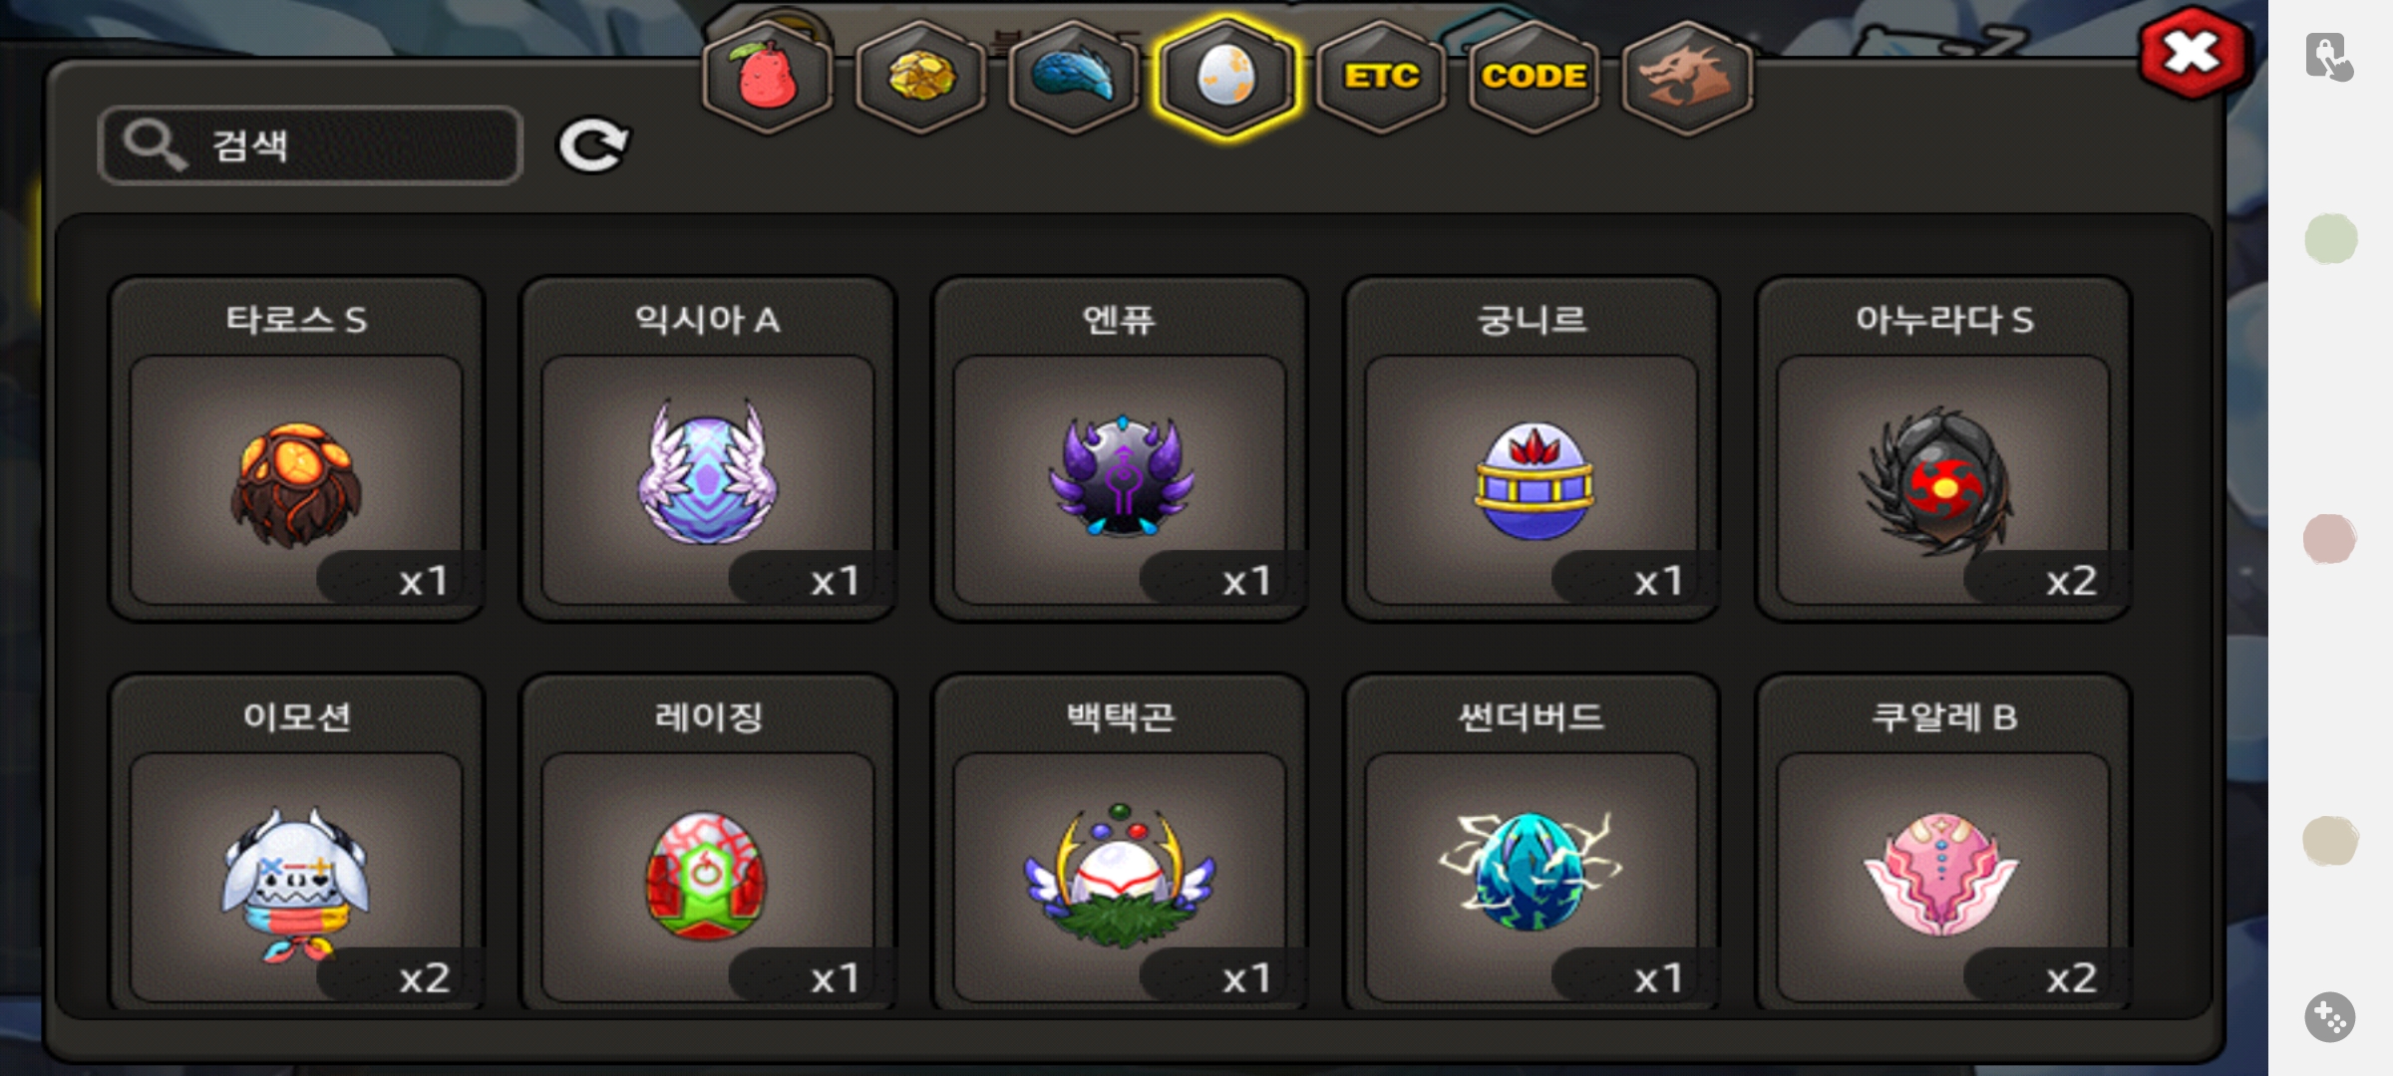The height and width of the screenshot is (1076, 2393).
Task: Open the fruit food category tab
Action: pos(767,77)
